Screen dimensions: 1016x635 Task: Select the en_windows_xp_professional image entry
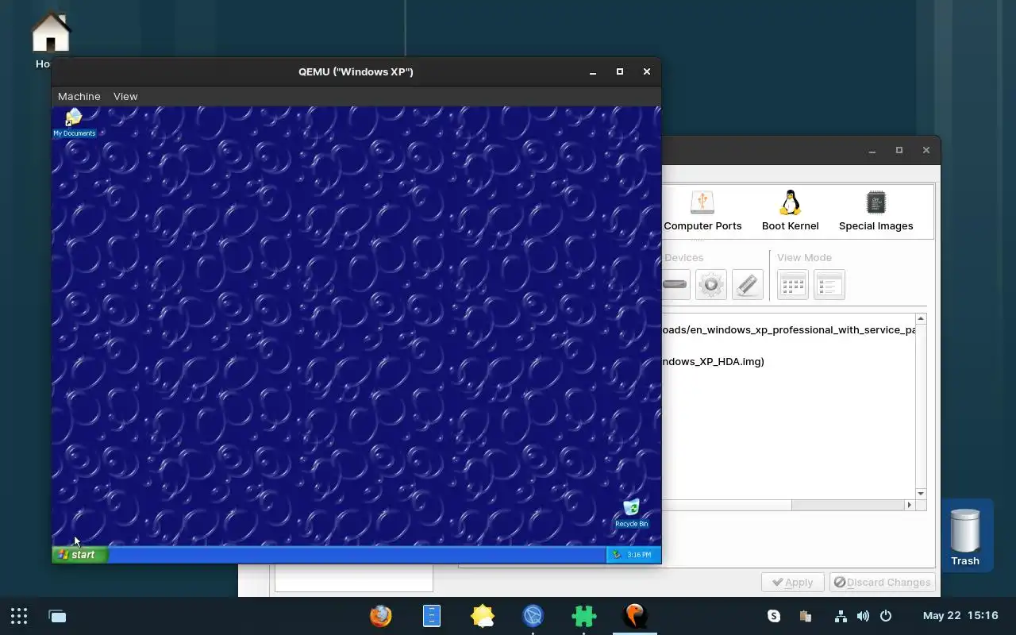click(x=789, y=329)
